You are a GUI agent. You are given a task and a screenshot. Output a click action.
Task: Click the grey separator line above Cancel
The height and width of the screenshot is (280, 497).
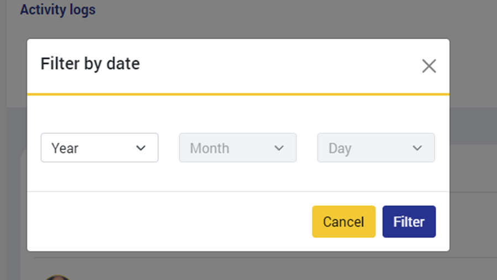click(x=237, y=192)
